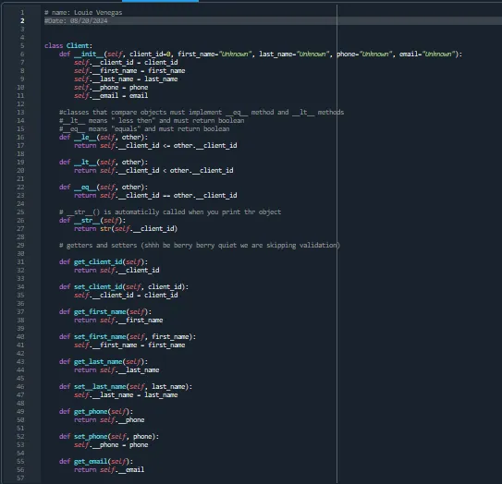
Task: Click 'def get_first_name(self):'
Action: [105, 312]
